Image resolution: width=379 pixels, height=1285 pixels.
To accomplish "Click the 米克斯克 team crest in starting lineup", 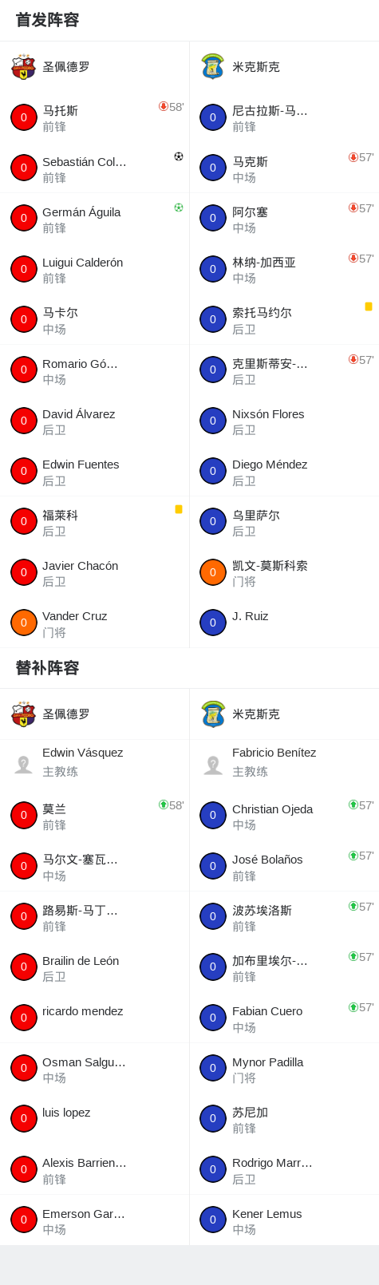I will (213, 67).
